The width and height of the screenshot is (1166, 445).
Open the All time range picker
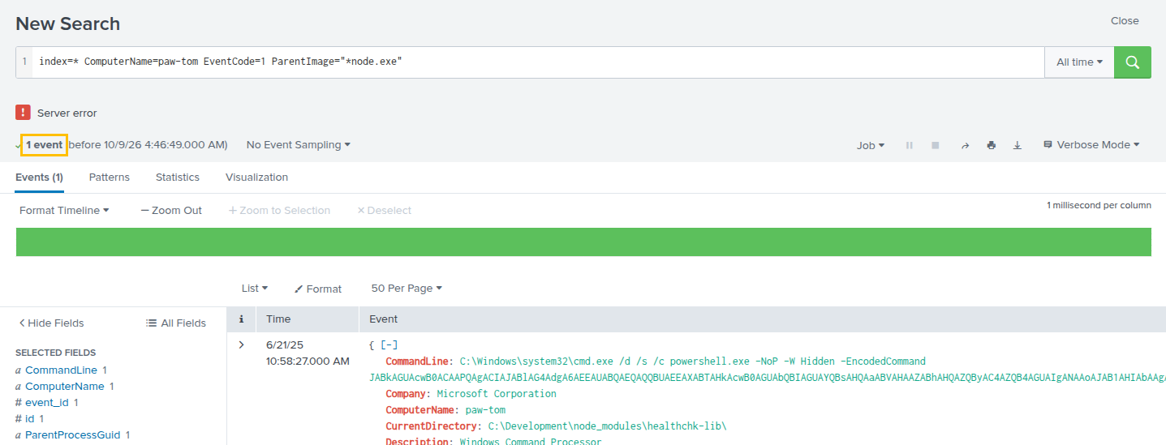click(1079, 62)
